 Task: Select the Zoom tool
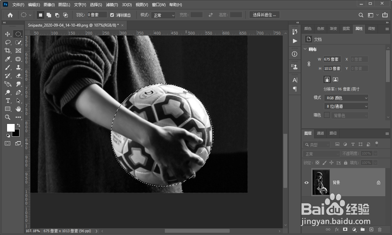(8, 117)
